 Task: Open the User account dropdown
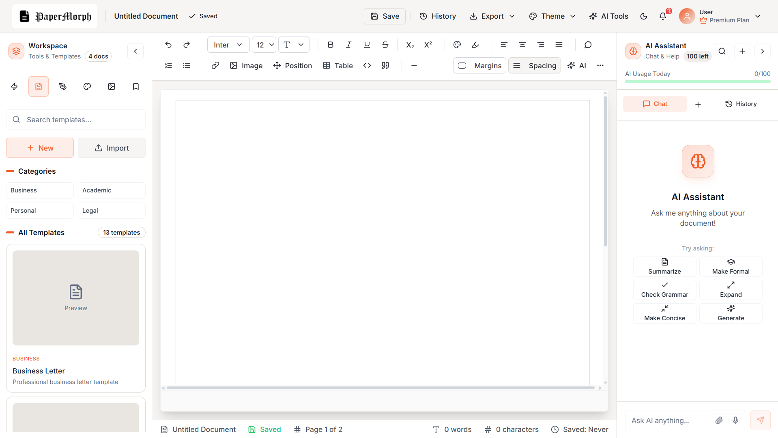(720, 16)
